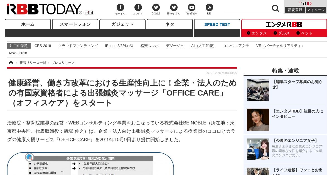Click the 2019.10.28(Mon) 18:00 timestamp
The image size is (334, 175).
coord(221,73)
